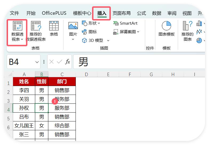
Task: Switch to the 模板中心 tab
Action: point(82,13)
